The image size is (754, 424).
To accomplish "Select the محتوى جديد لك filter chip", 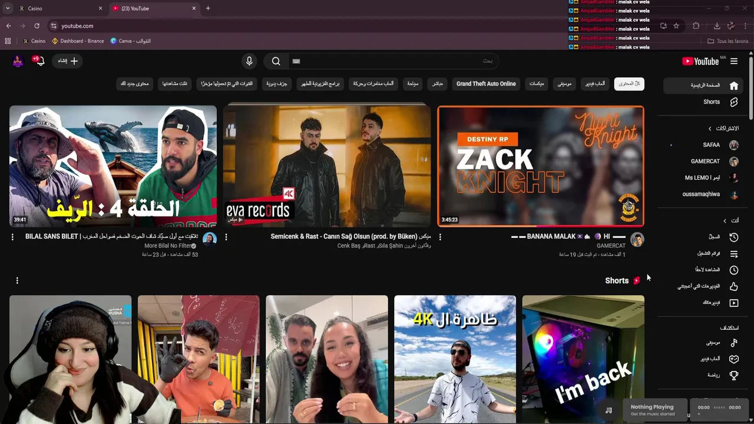I will click(135, 84).
